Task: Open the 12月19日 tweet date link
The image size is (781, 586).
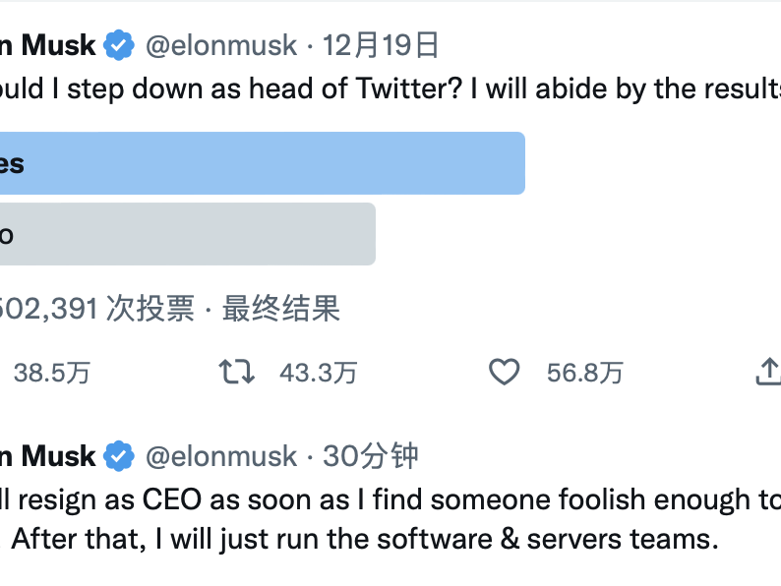Action: pyautogui.click(x=381, y=45)
